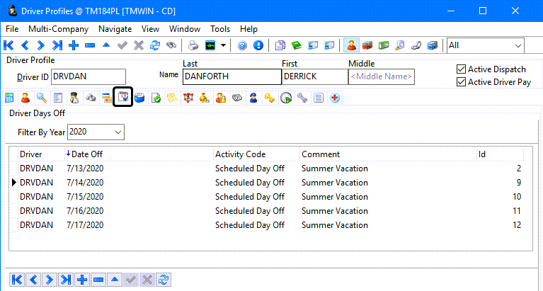Click the Driver ID input field
543x291 pixels.
[x=88, y=76]
